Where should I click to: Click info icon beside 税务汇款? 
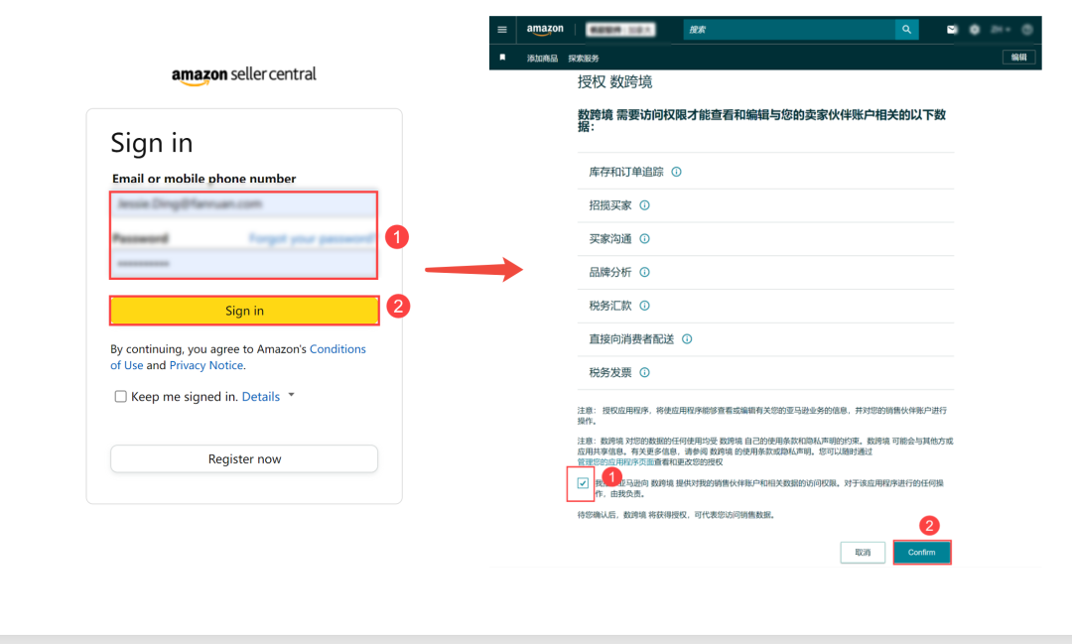[644, 306]
